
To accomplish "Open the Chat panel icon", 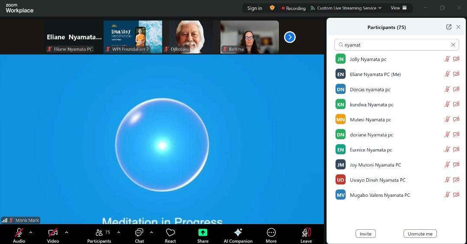I will [x=139, y=233].
